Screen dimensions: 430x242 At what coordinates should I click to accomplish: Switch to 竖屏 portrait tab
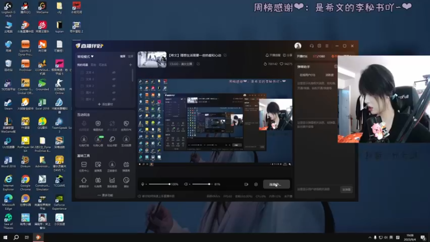click(x=131, y=56)
